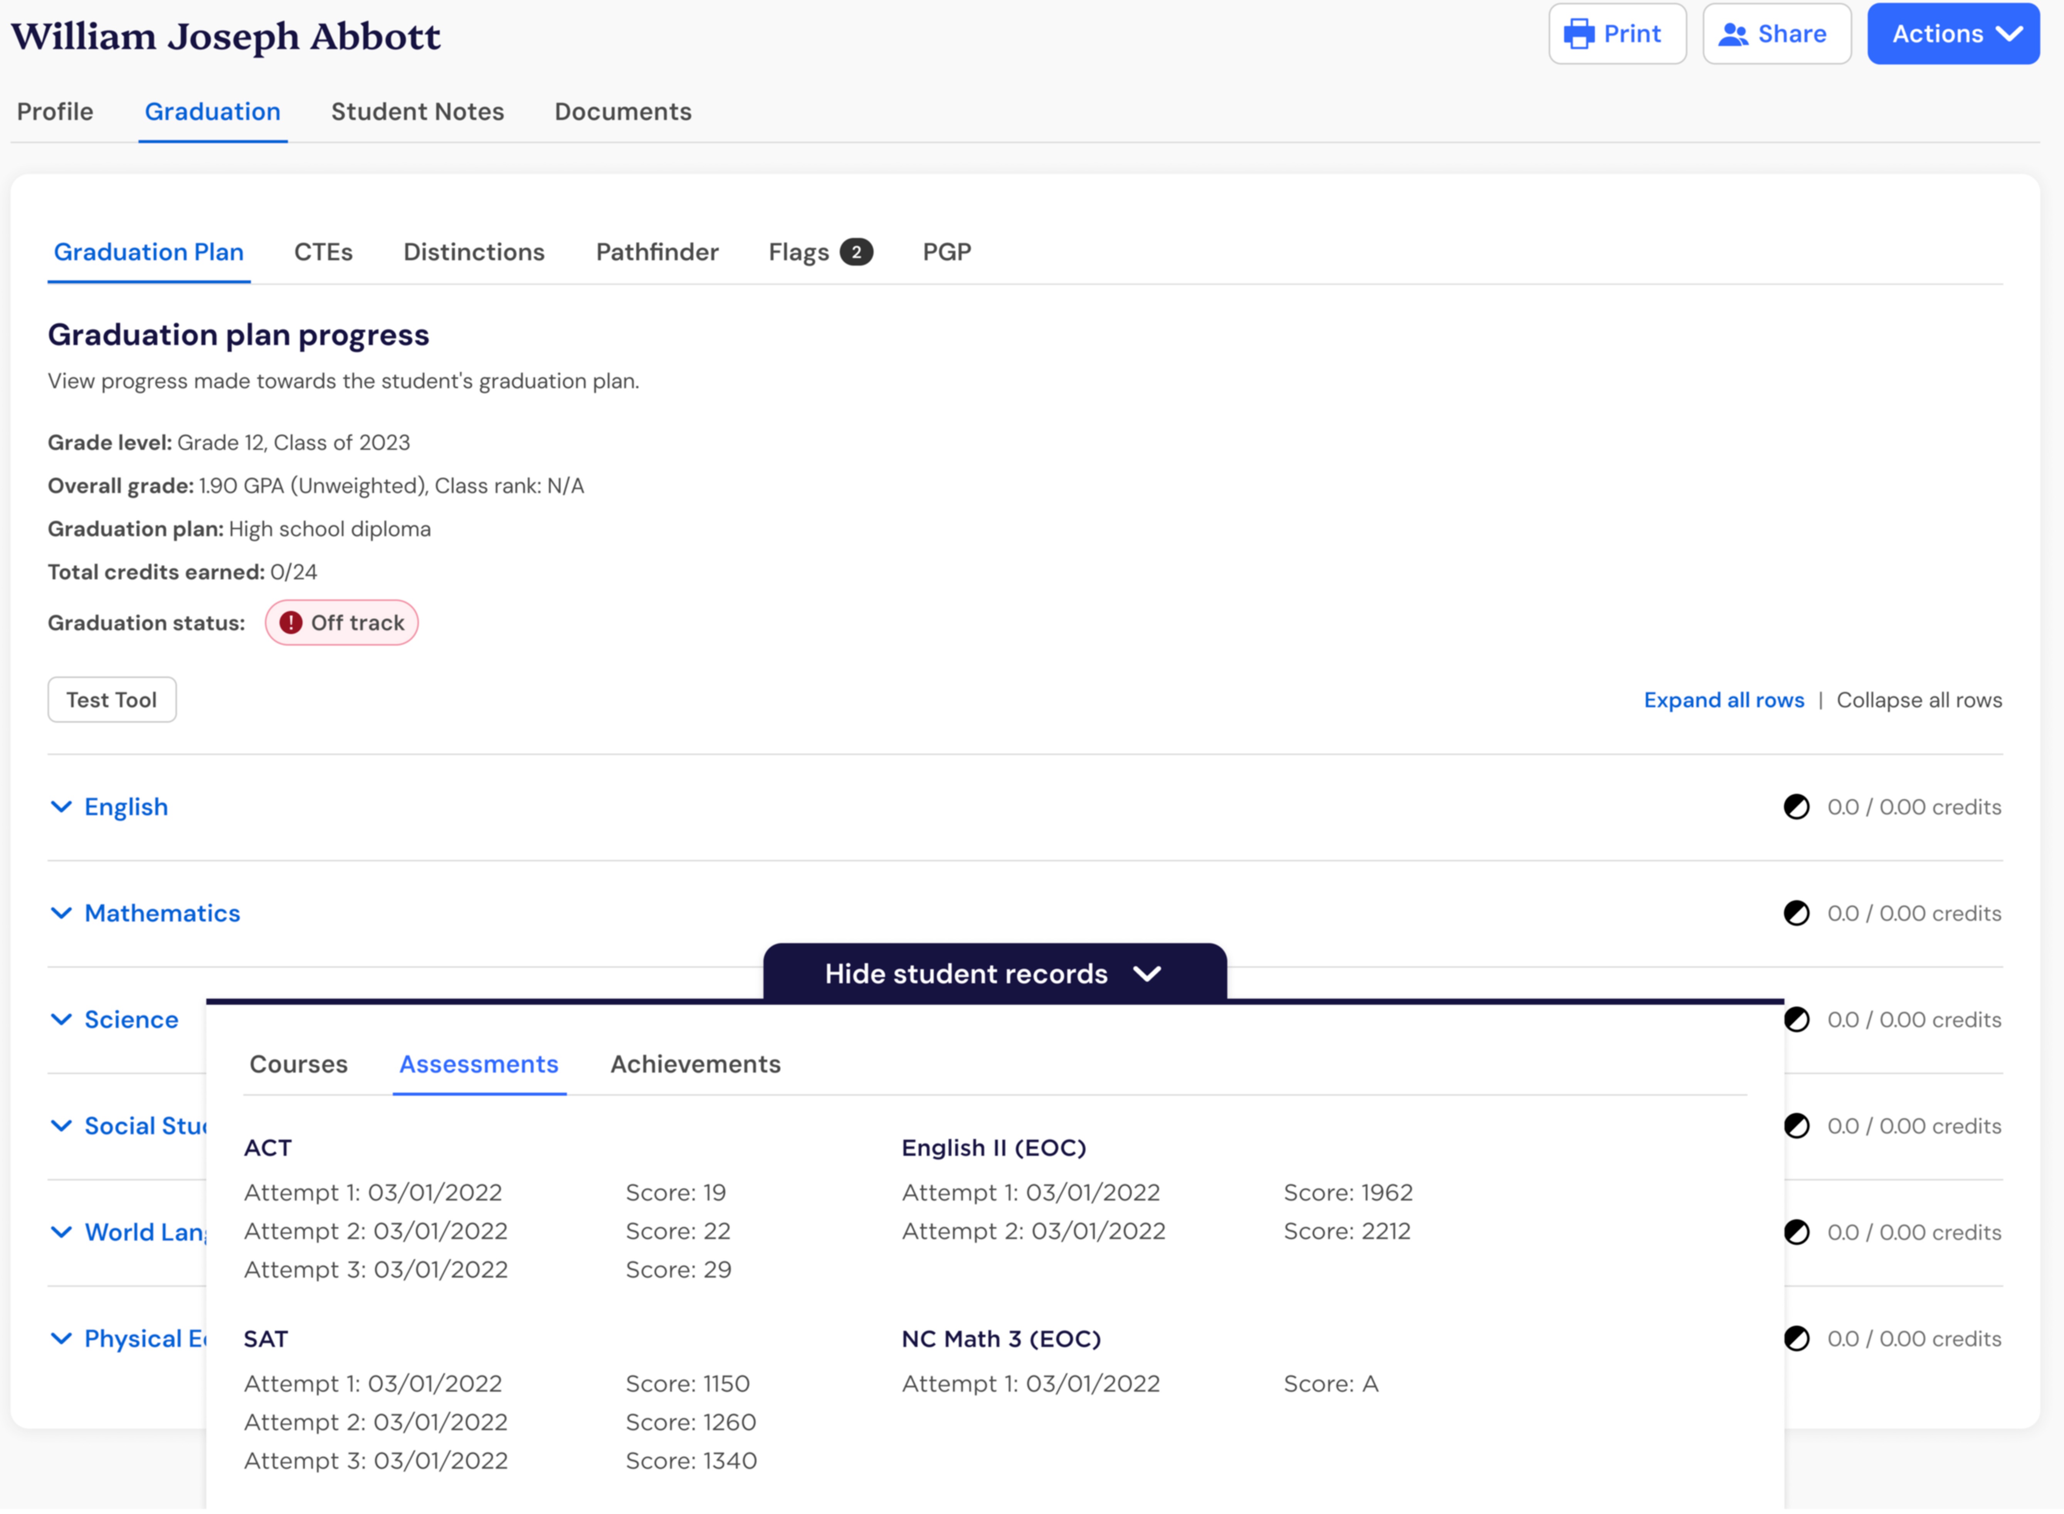Screen dimensions: 2064x1514
Task: Select the Distinctions sub-tab
Action: pyautogui.click(x=474, y=252)
